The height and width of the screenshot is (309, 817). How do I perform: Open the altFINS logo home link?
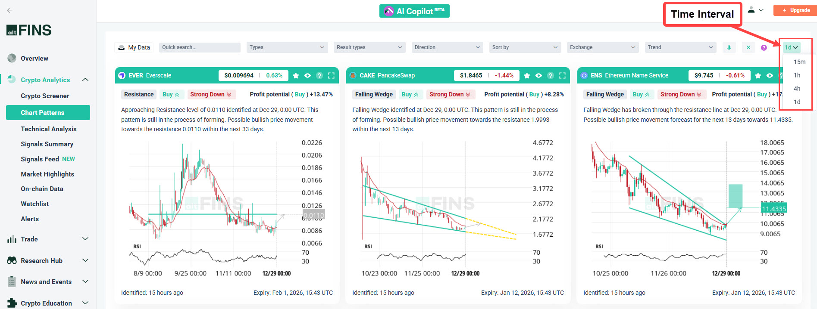pos(29,30)
